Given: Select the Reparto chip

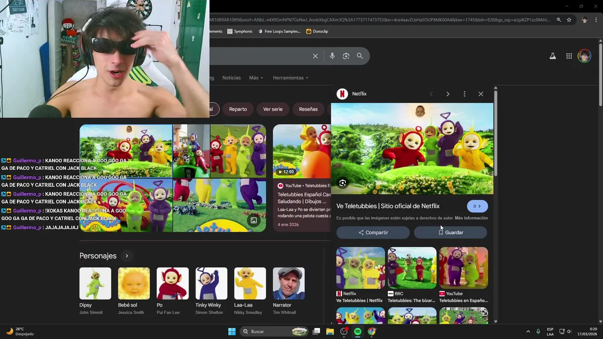Looking at the screenshot, I should [238, 109].
